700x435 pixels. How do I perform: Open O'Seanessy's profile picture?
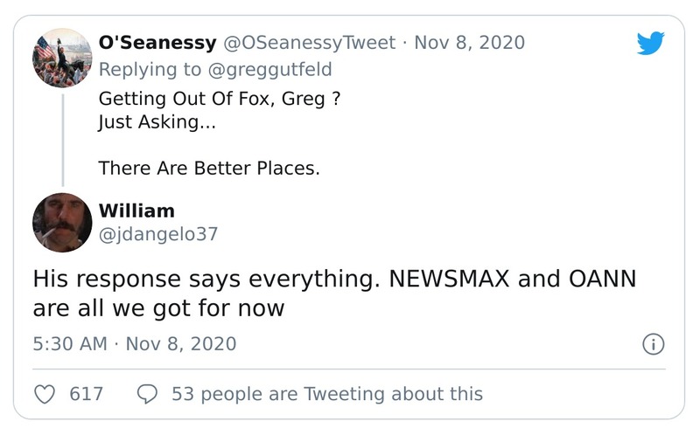coord(62,58)
